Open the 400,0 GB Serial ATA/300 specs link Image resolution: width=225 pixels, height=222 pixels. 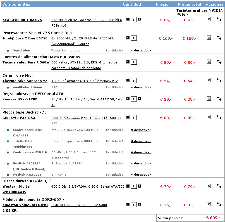tap(88, 186)
